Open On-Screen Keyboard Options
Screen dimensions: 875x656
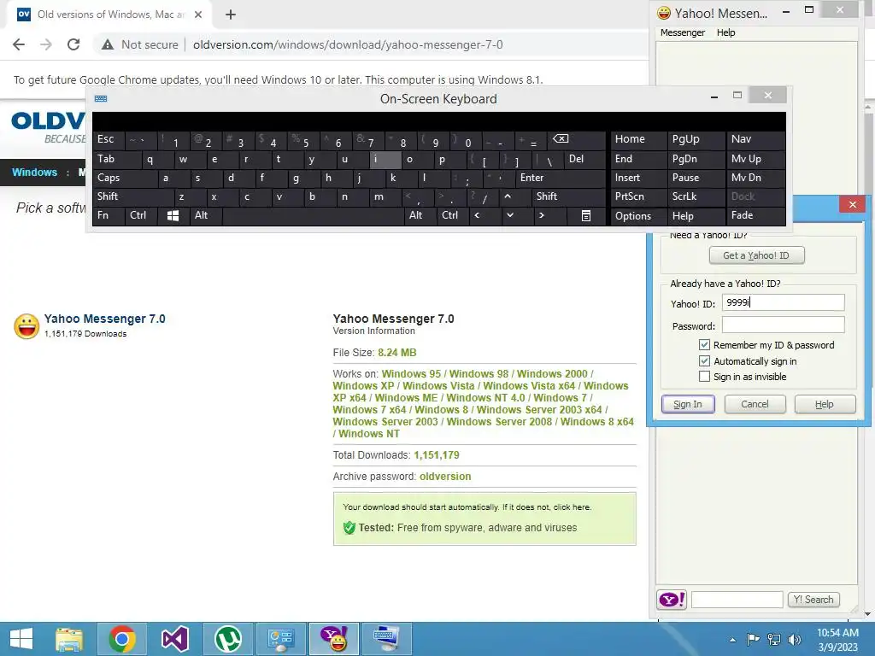[x=638, y=215]
